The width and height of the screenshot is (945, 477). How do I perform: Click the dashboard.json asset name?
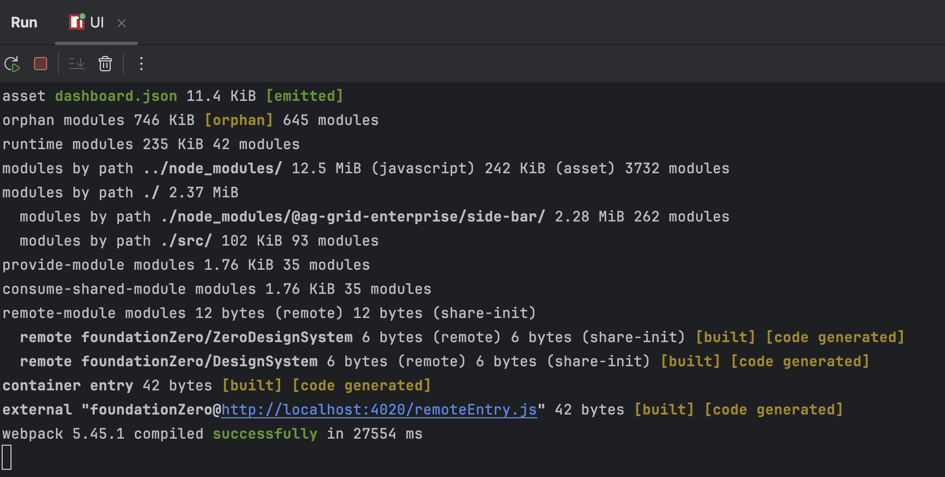click(116, 96)
